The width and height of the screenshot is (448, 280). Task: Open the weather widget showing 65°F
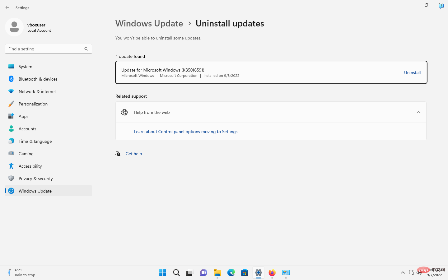pyautogui.click(x=21, y=273)
